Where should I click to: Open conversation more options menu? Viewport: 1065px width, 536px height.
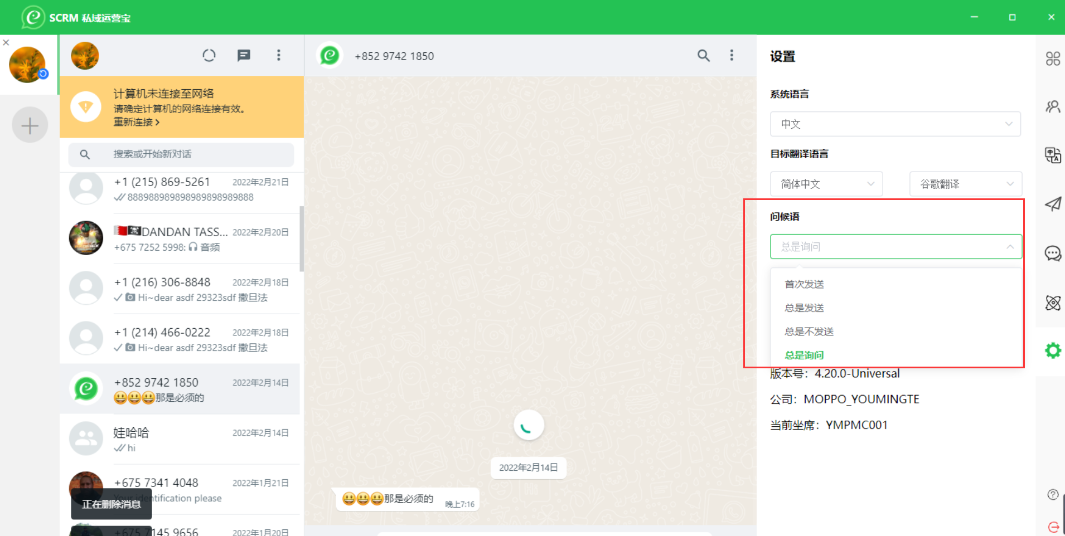pyautogui.click(x=732, y=55)
